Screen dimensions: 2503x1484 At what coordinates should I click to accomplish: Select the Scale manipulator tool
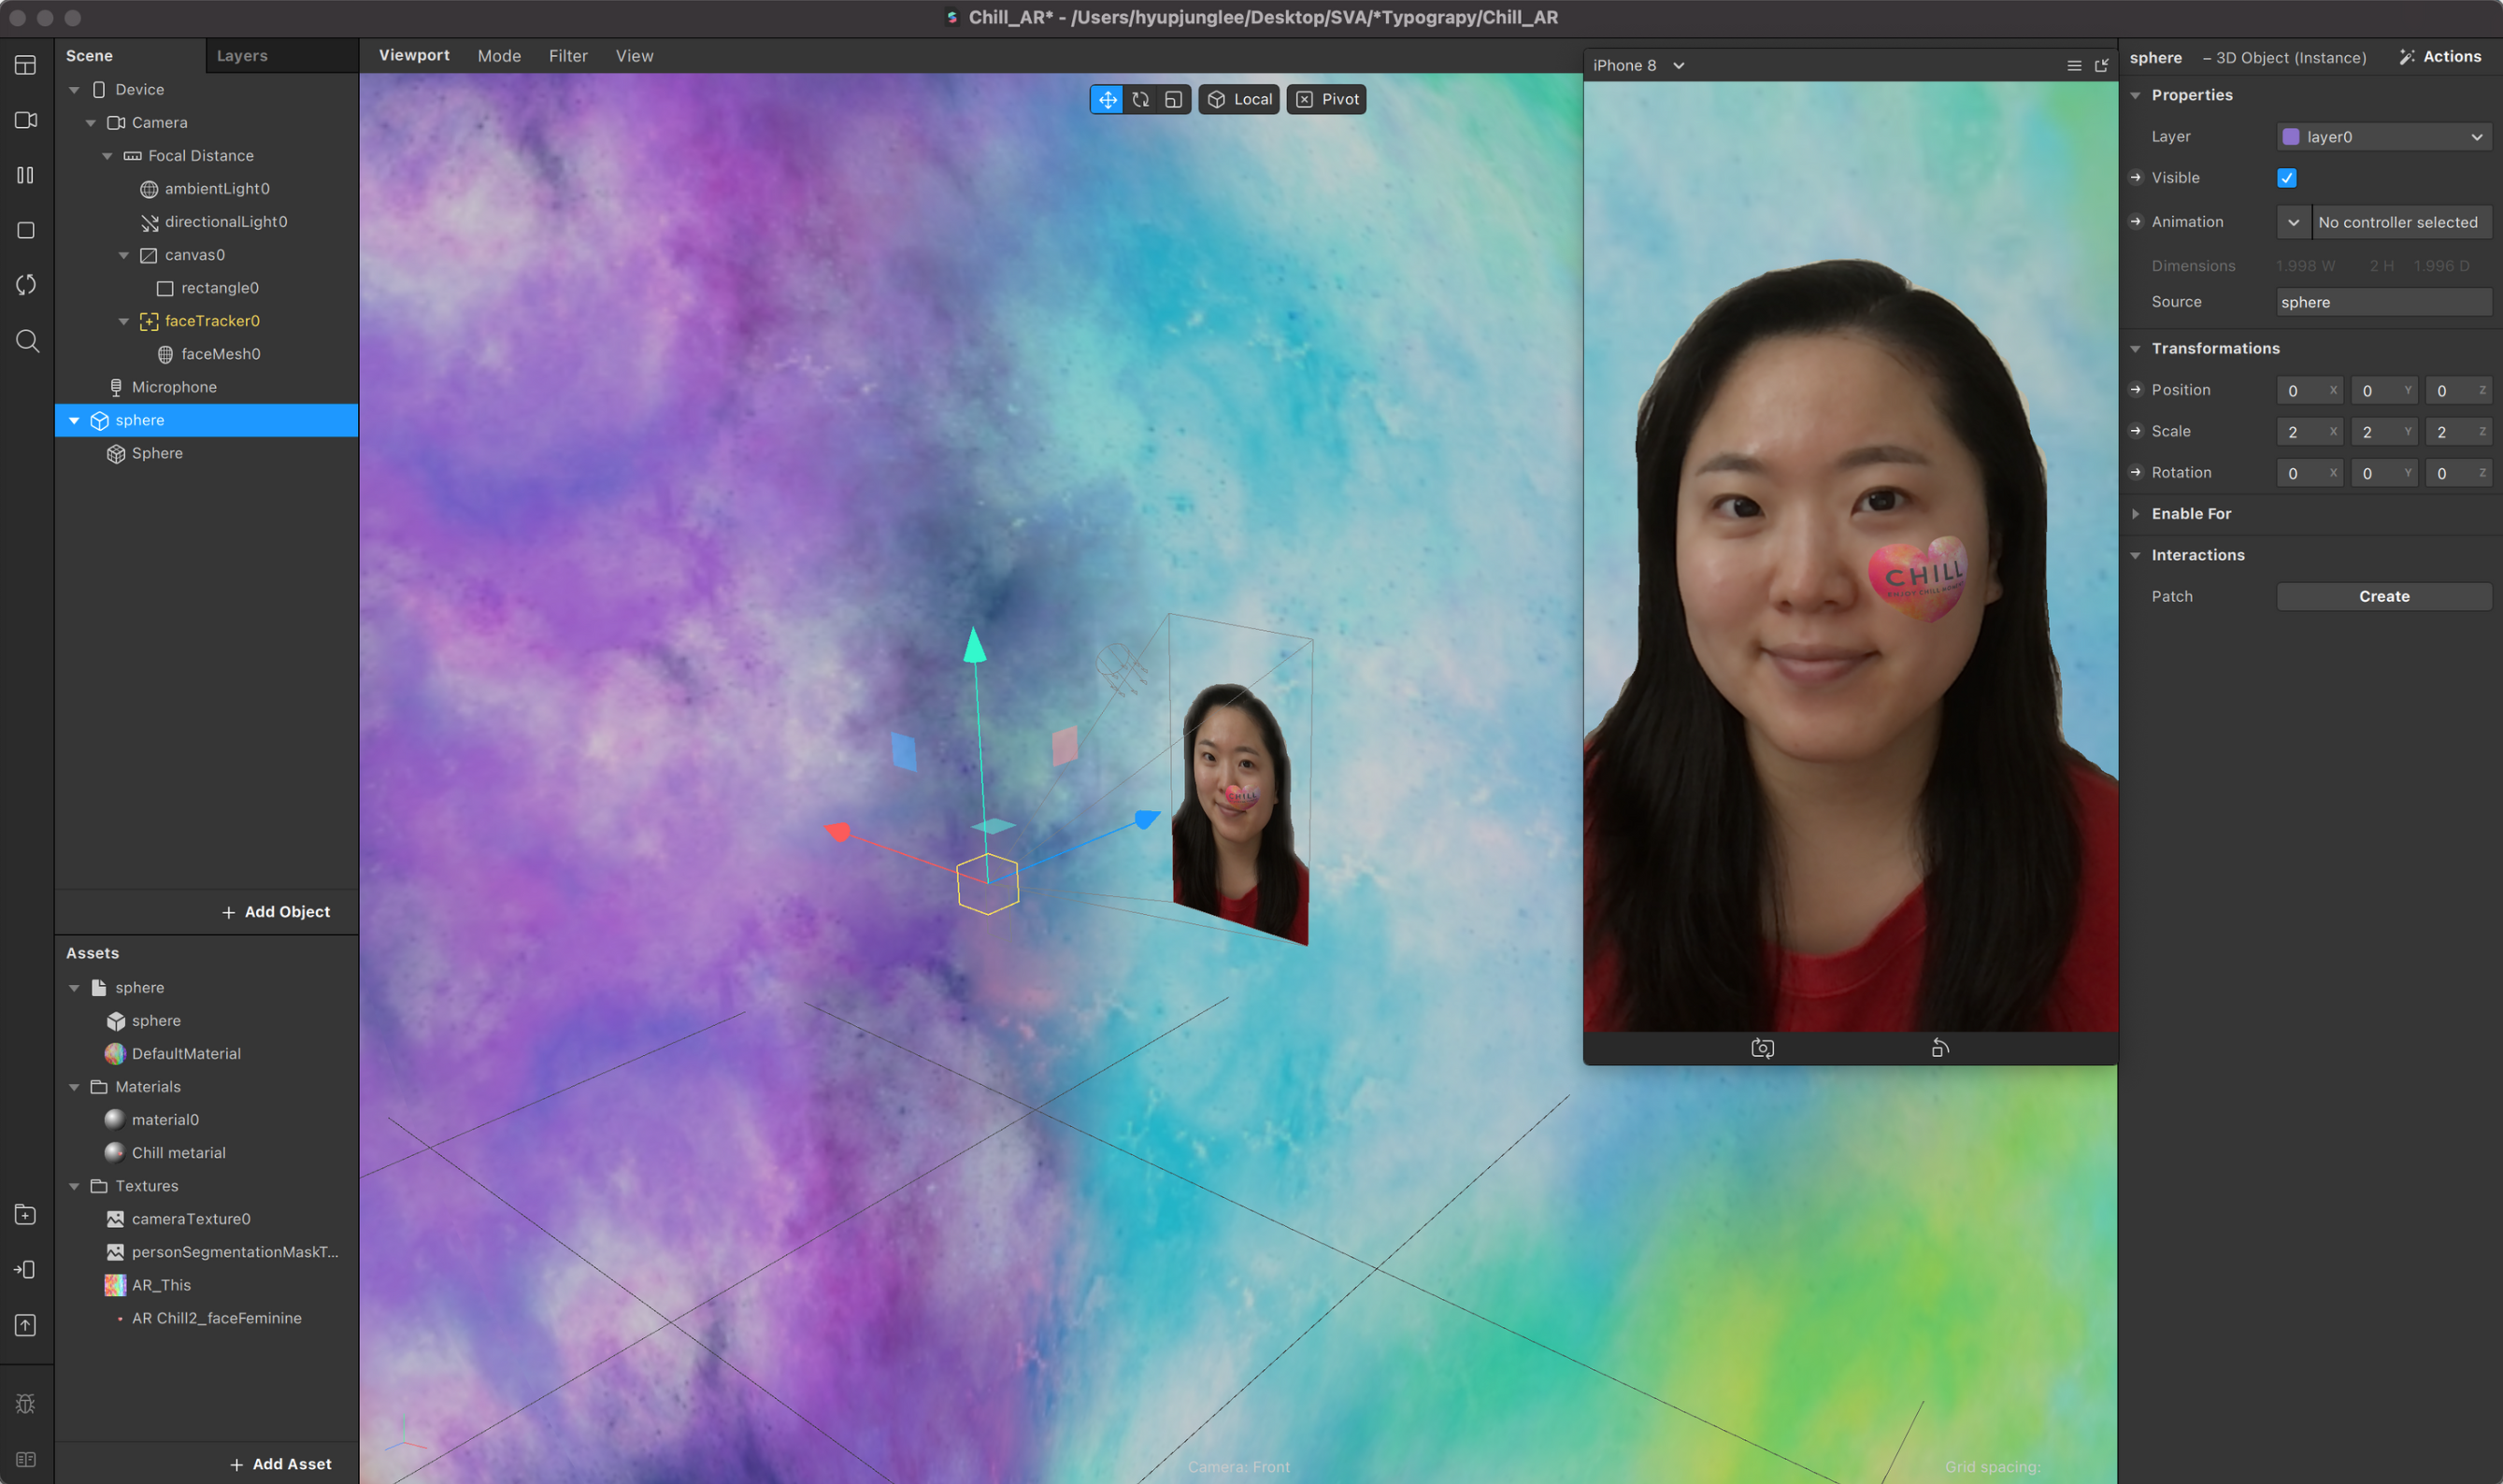pyautogui.click(x=1173, y=99)
